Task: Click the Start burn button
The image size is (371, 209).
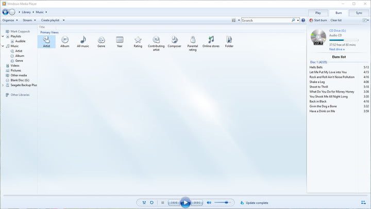Action: click(318, 20)
